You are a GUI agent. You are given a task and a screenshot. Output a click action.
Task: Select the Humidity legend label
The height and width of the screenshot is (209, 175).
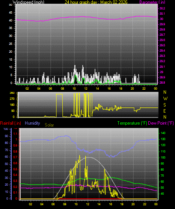(32, 123)
